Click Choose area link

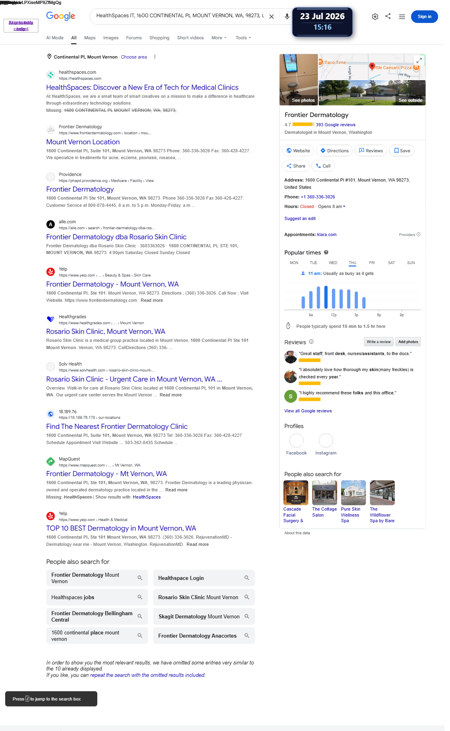pos(134,57)
